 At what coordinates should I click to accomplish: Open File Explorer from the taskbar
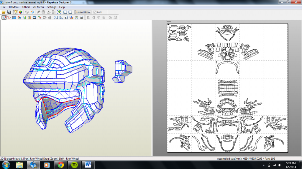pyautogui.click(x=19, y=165)
